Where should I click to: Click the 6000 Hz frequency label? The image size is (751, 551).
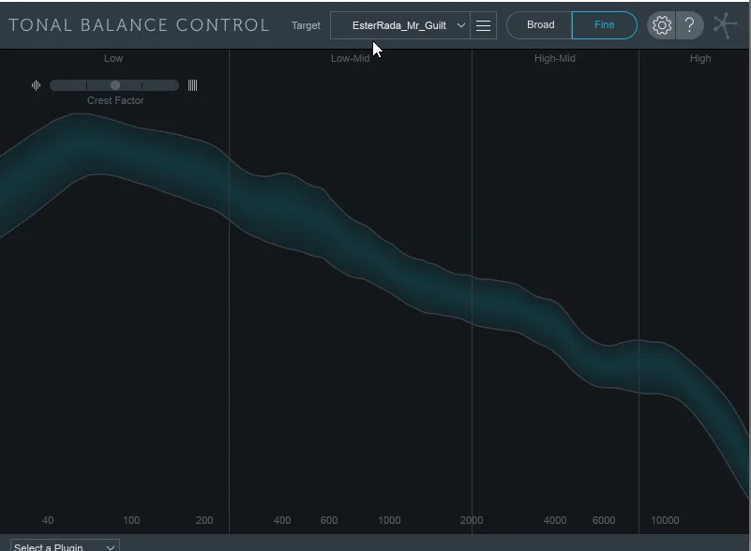(604, 520)
